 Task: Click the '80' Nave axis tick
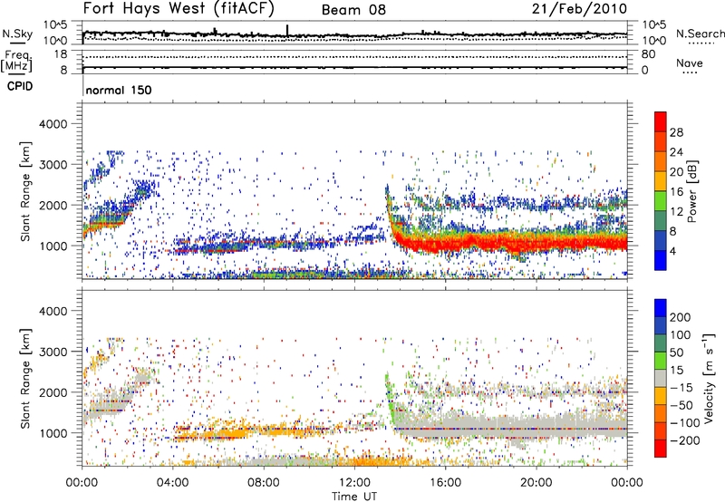[x=648, y=54]
